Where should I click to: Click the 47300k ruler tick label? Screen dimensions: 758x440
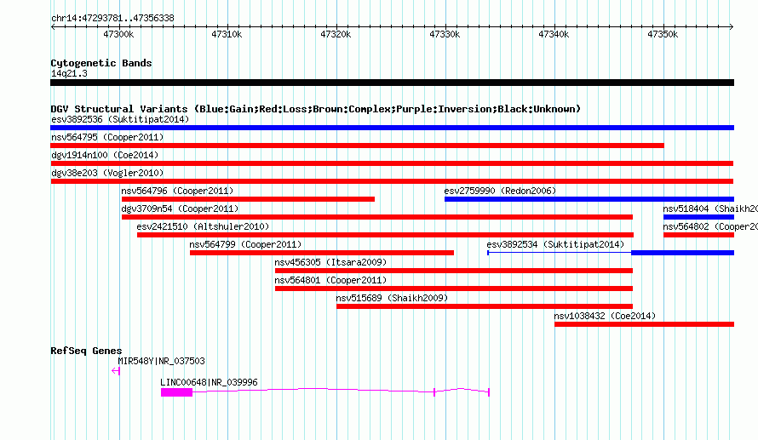coord(118,34)
